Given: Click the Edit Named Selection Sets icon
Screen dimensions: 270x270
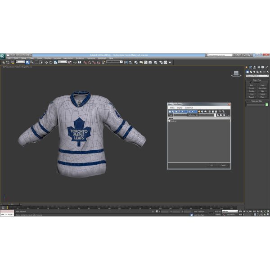Looking at the screenshot, I should coord(103,63).
